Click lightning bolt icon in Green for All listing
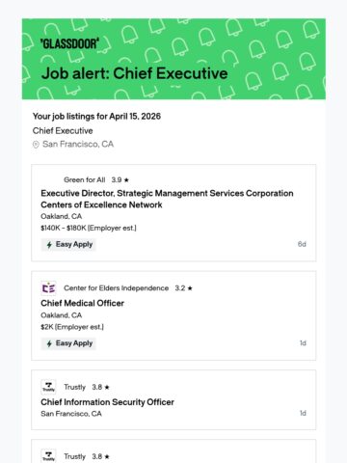This screenshot has width=347, height=463. pyautogui.click(x=49, y=245)
